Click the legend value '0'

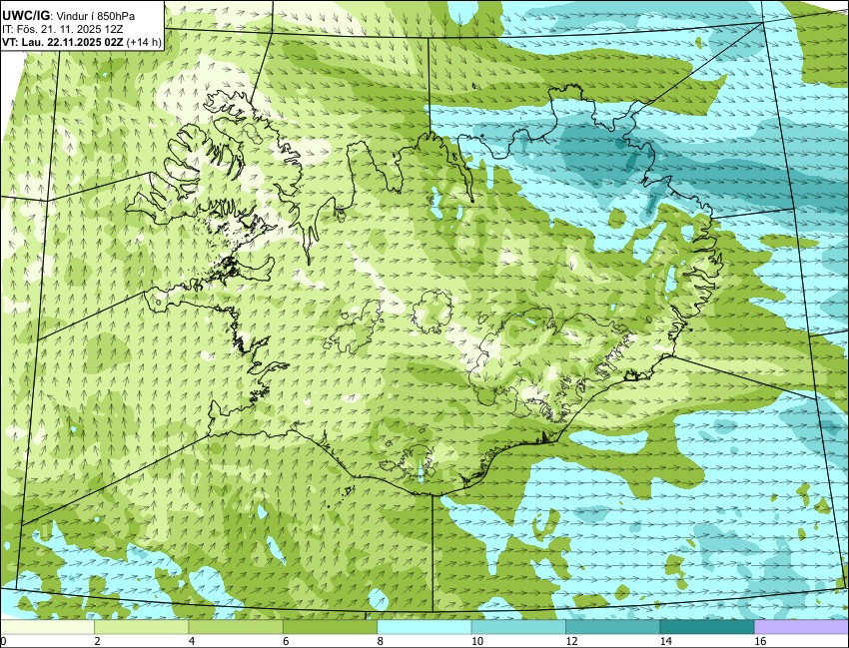click(x=3, y=641)
